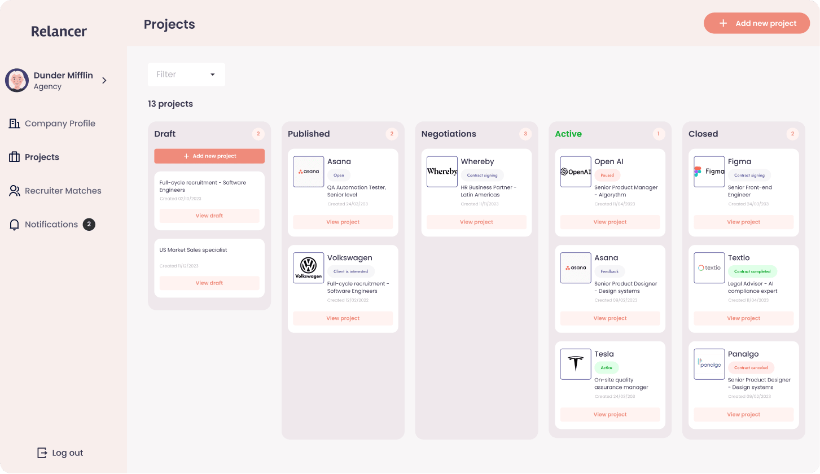The image size is (820, 474).
Task: View project for Asana QA Automation Tester
Action: pyautogui.click(x=343, y=222)
